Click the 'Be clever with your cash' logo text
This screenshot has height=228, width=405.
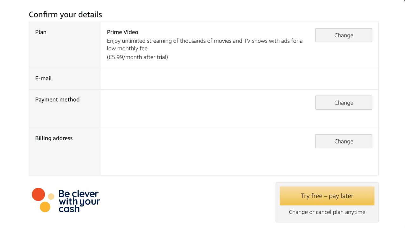click(x=79, y=201)
